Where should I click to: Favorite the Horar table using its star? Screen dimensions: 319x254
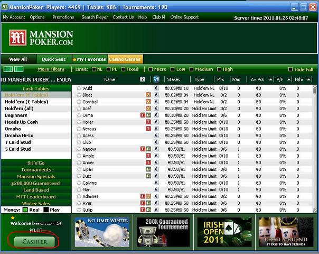click(79, 122)
